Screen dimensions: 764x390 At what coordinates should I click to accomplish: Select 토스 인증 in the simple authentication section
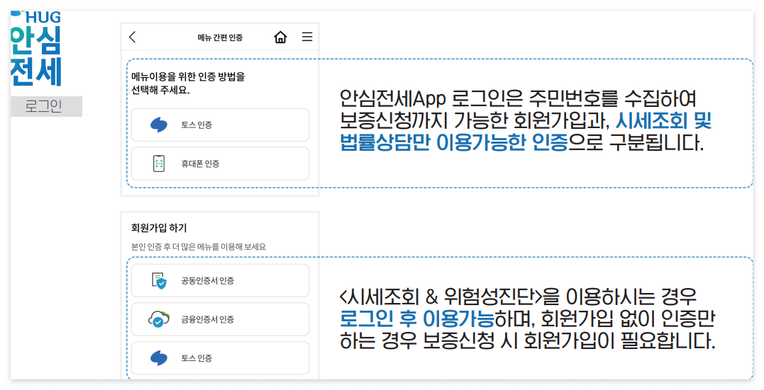[x=220, y=125]
